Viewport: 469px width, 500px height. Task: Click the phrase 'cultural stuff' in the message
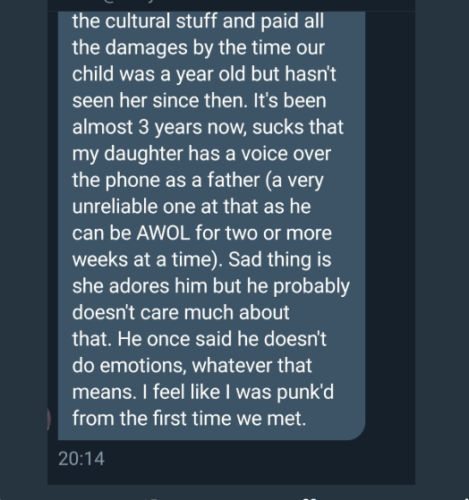tap(161, 21)
